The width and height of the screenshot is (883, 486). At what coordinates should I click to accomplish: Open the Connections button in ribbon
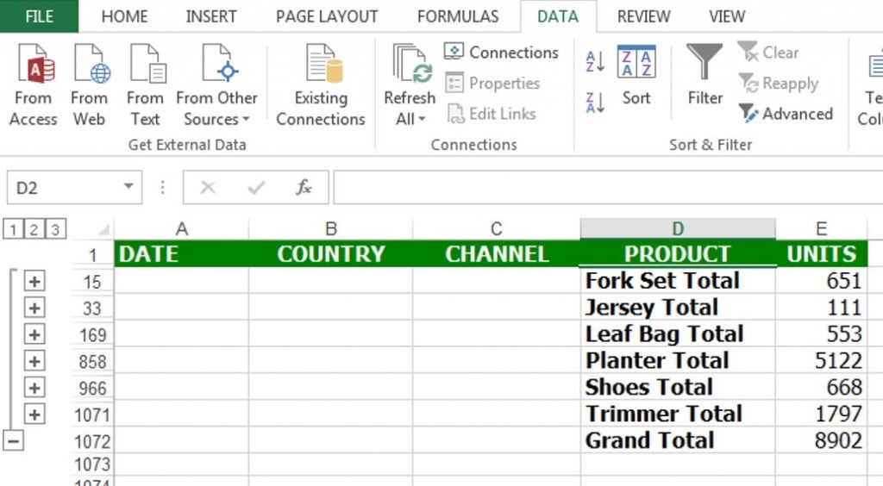tap(502, 53)
